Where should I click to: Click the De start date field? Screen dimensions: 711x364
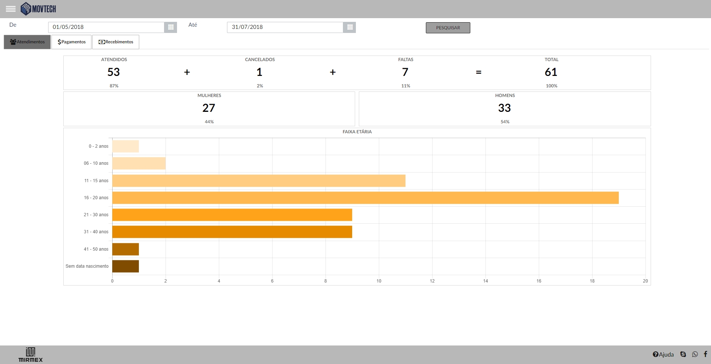pos(106,27)
